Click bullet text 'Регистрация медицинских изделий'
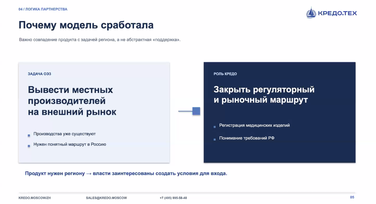This screenshot has width=376, height=204. click(254, 125)
